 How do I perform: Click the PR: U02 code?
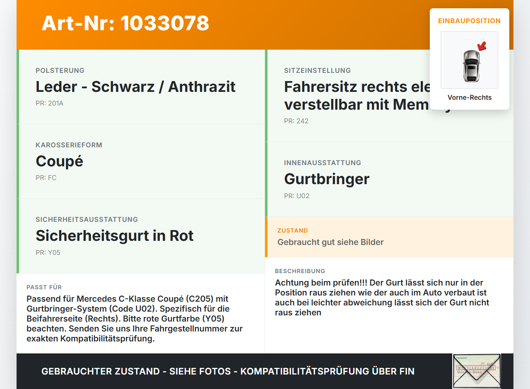click(296, 196)
